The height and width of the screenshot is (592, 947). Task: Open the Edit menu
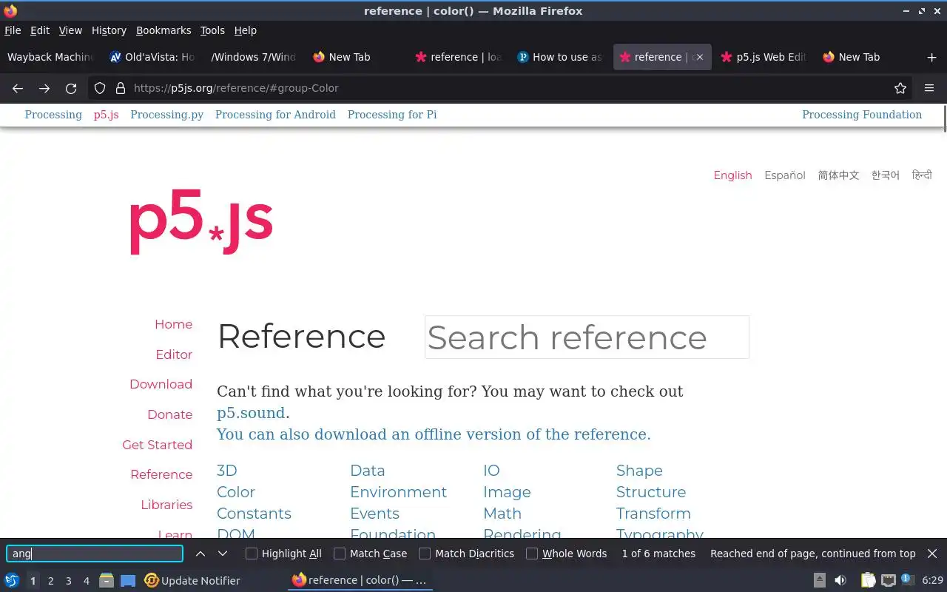point(40,30)
